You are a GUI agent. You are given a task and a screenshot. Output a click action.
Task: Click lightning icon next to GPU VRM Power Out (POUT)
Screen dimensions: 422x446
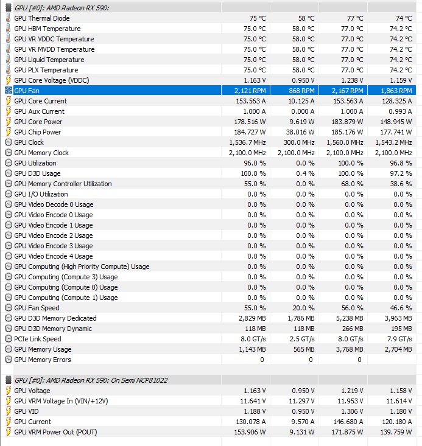[9, 432]
